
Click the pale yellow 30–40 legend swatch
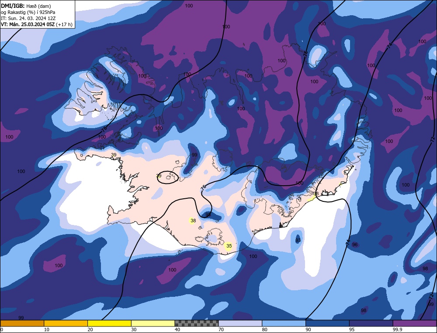click(153, 323)
